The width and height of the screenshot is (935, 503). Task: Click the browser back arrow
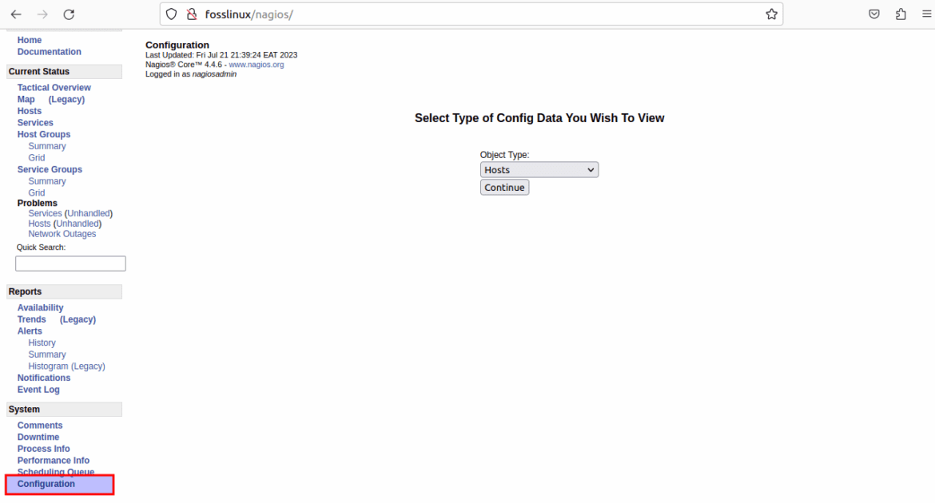(16, 14)
